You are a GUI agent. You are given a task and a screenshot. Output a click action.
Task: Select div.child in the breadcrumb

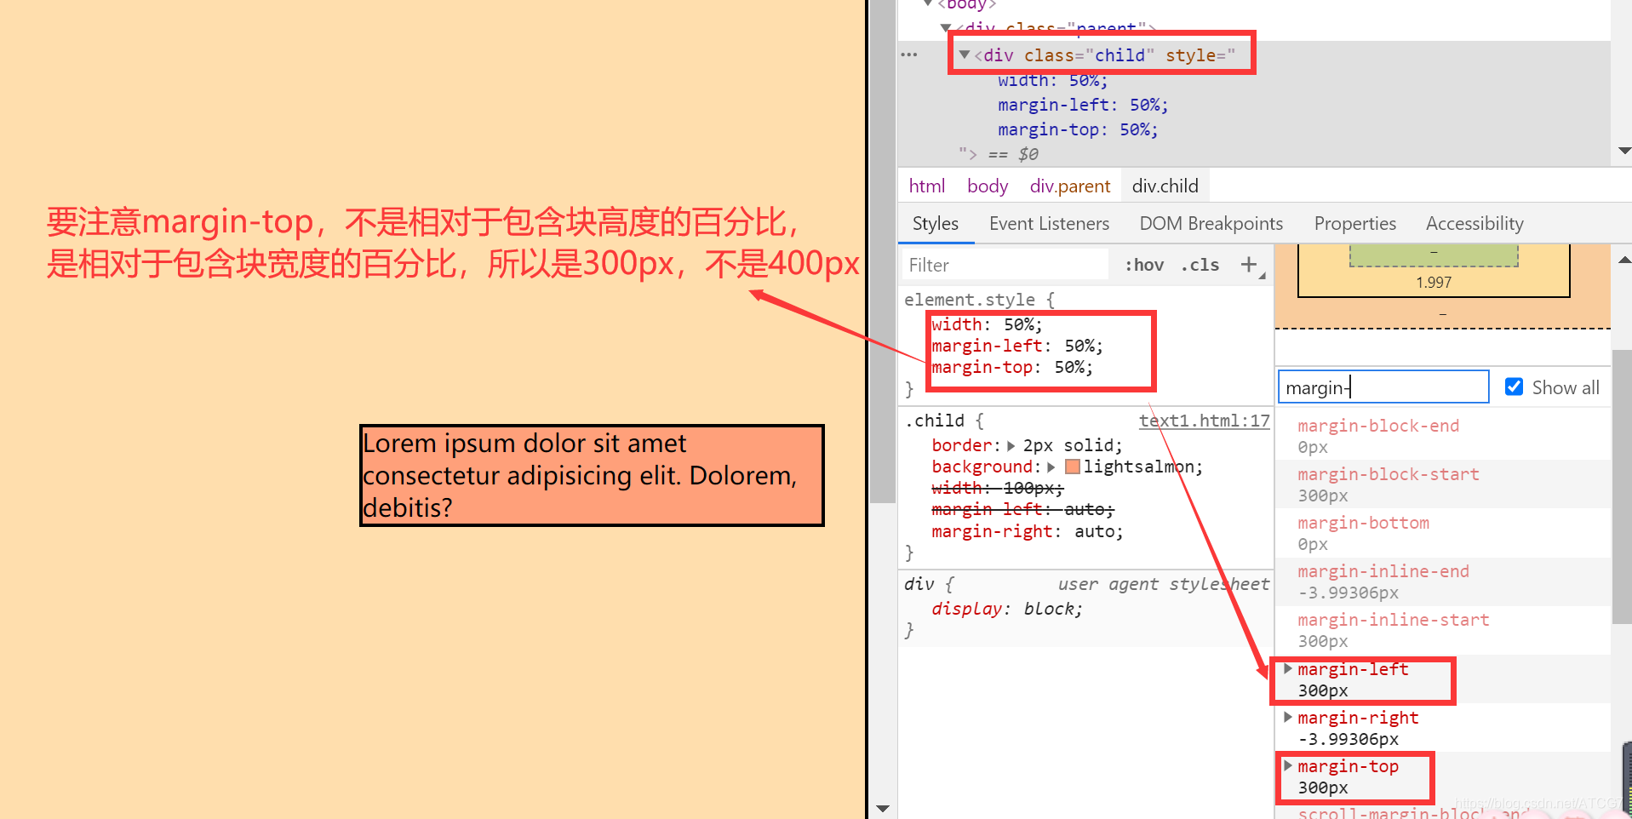coord(1165,186)
